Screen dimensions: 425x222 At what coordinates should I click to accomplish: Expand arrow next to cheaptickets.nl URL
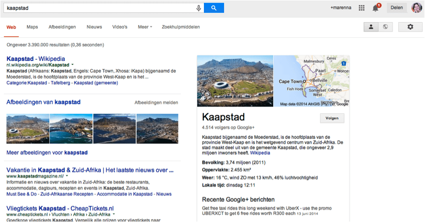114,214
